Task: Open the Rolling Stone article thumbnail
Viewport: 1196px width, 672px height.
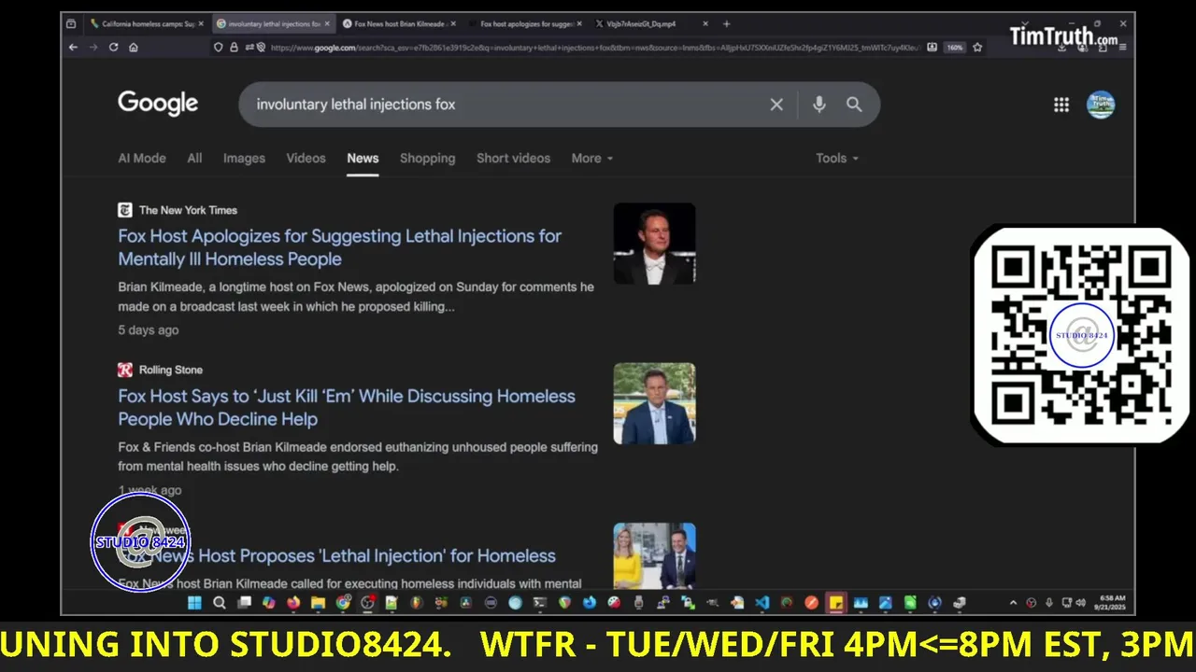Action: click(x=654, y=403)
